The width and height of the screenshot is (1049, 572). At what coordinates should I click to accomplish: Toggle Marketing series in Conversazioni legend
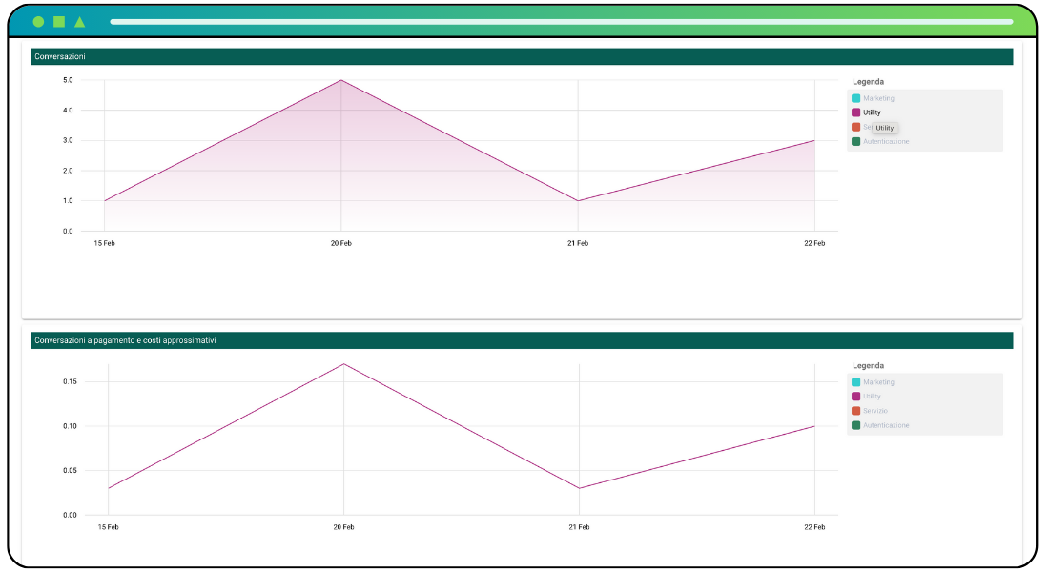(877, 98)
